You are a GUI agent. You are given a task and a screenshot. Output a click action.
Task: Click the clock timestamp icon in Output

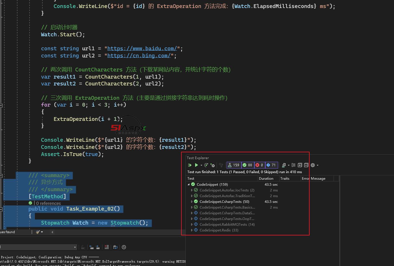pyautogui.click(x=124, y=247)
